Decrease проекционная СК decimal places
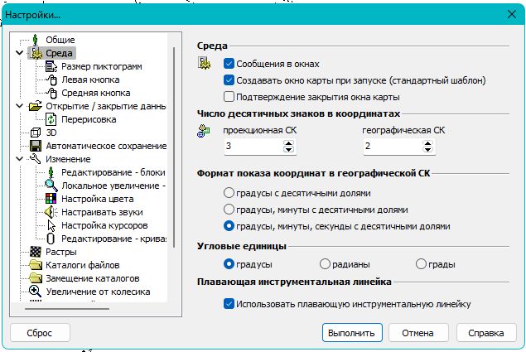The width and height of the screenshot is (526, 352). [288, 149]
